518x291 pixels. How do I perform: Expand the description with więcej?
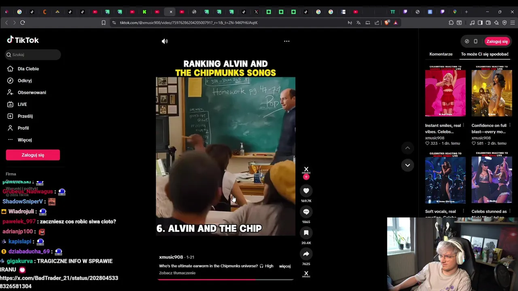pyautogui.click(x=285, y=266)
